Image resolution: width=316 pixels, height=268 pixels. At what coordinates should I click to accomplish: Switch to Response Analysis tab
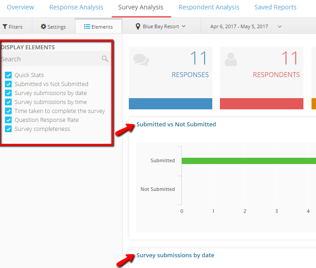pyautogui.click(x=76, y=7)
